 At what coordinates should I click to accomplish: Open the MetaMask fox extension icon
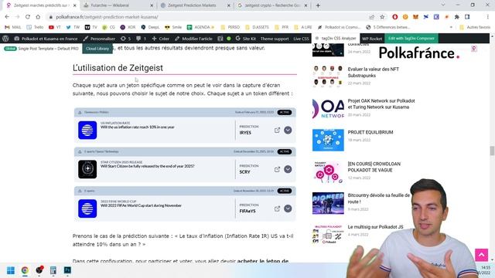[x=415, y=17]
